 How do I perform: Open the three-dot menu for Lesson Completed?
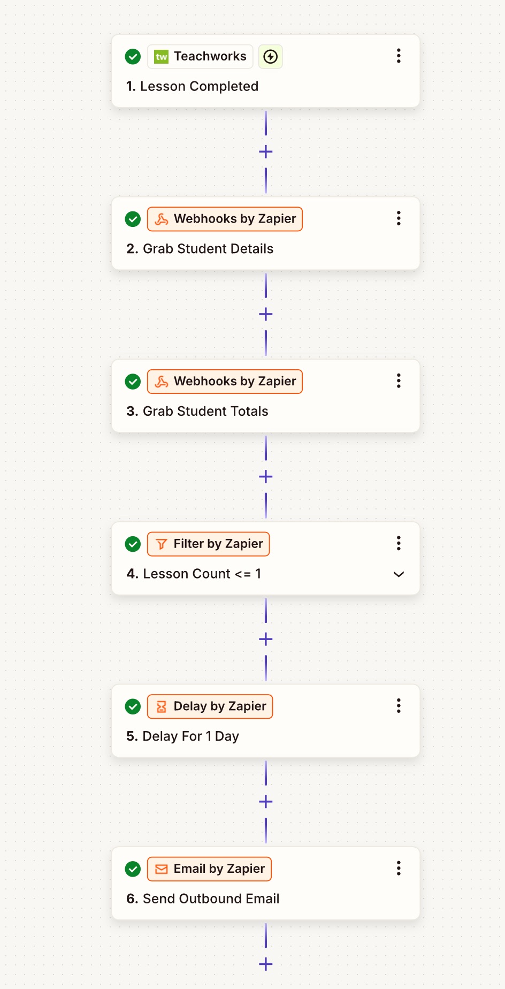pyautogui.click(x=399, y=56)
